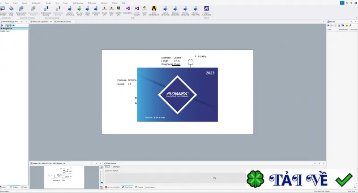Click the Ansys Workbench Link icon
This screenshot has width=358, height=193.
coord(154,11)
